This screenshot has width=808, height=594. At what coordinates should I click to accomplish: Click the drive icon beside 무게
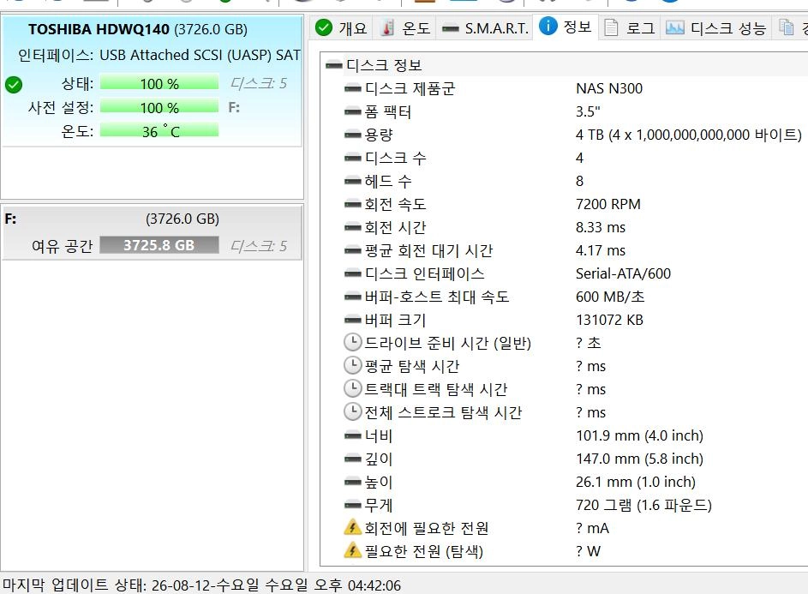click(x=352, y=506)
